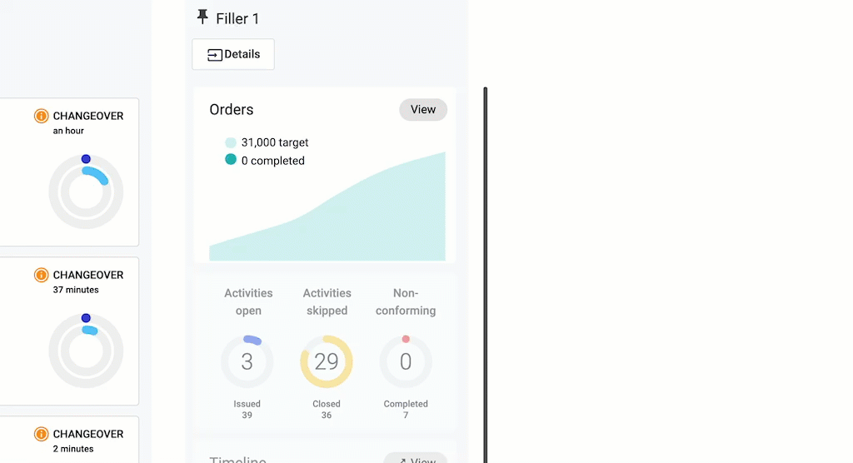Screen dimensions: 853x463
Task: Click the Activities open donut showing 3
Action: click(247, 361)
